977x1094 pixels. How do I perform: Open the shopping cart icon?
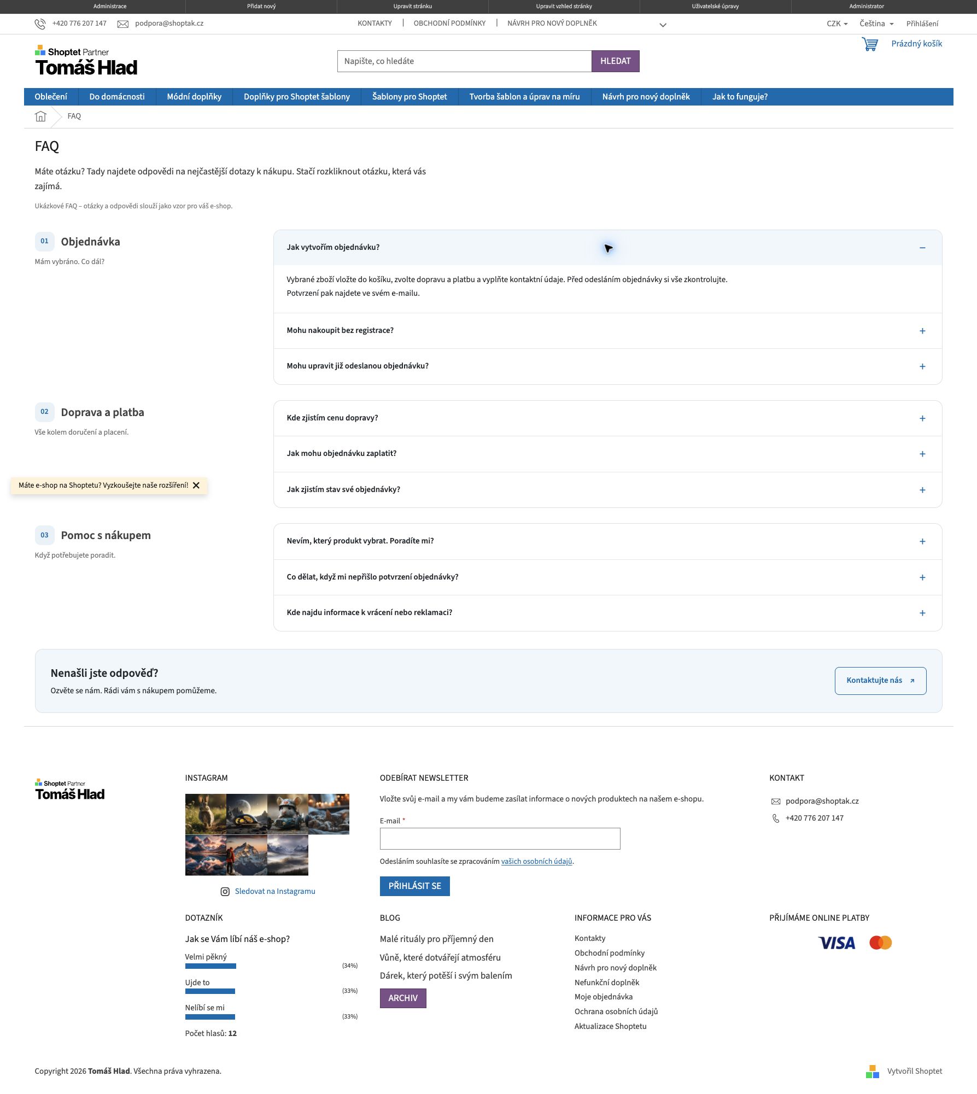(x=870, y=44)
